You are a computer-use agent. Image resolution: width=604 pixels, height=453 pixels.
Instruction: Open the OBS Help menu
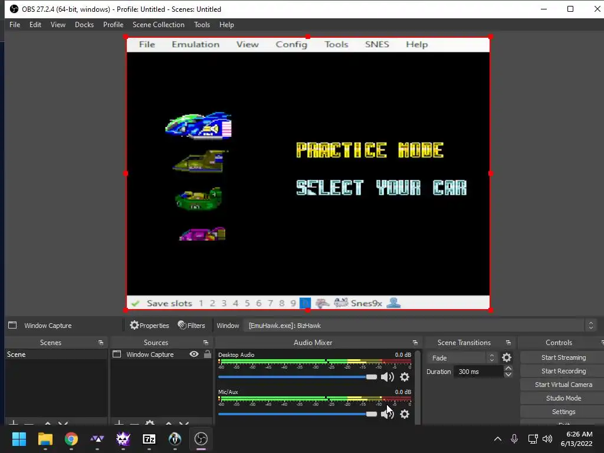coord(226,24)
